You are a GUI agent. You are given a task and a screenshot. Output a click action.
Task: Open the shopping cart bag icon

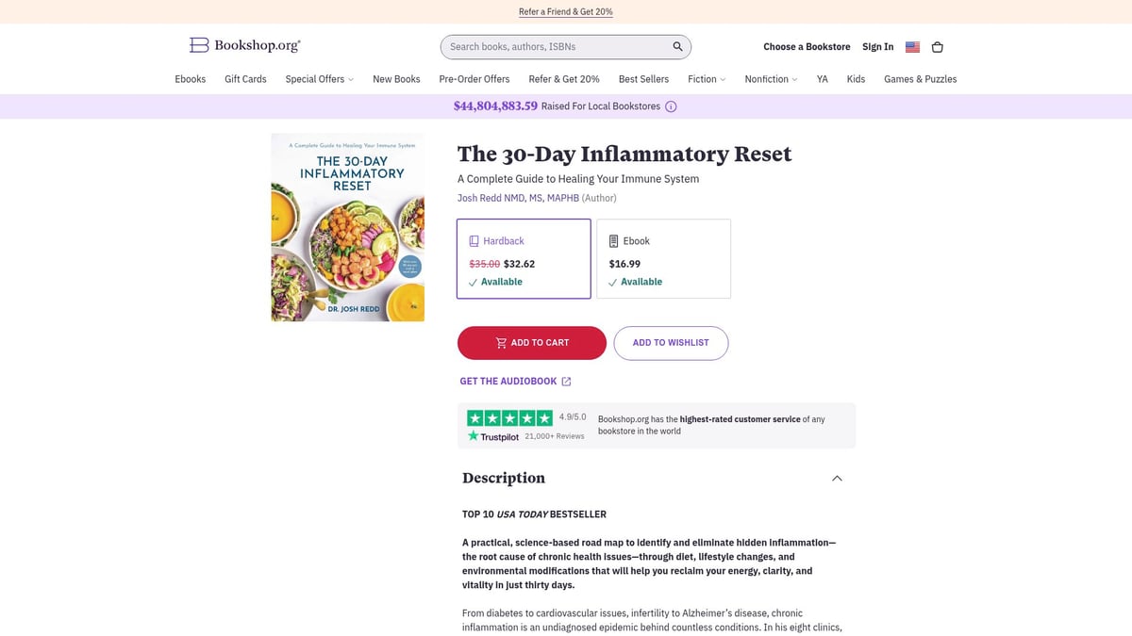937,46
